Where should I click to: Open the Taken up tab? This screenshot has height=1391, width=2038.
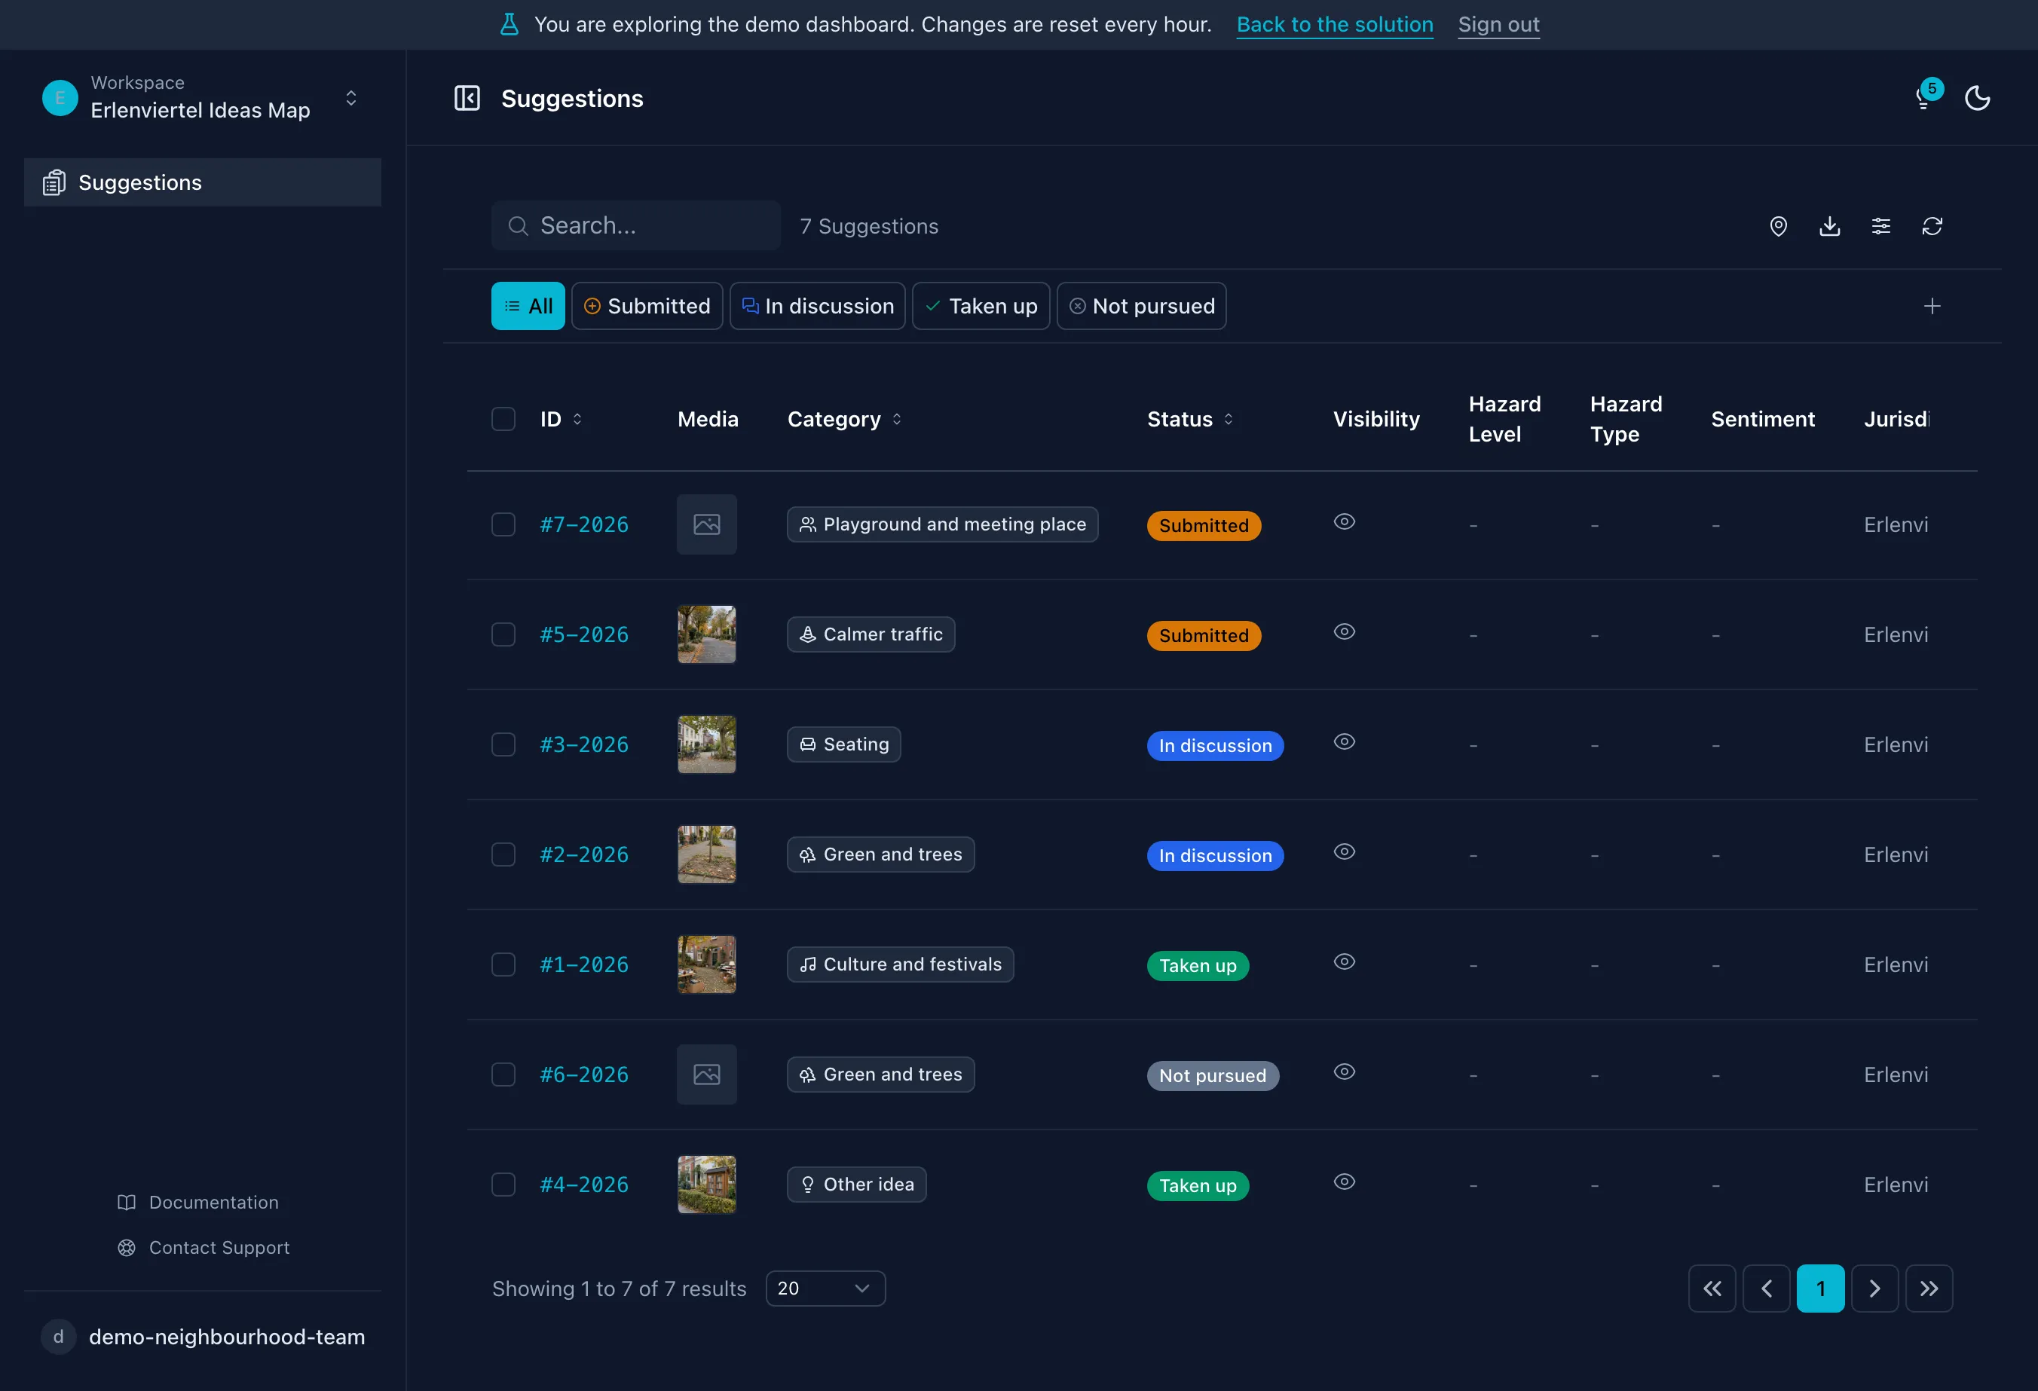(981, 306)
